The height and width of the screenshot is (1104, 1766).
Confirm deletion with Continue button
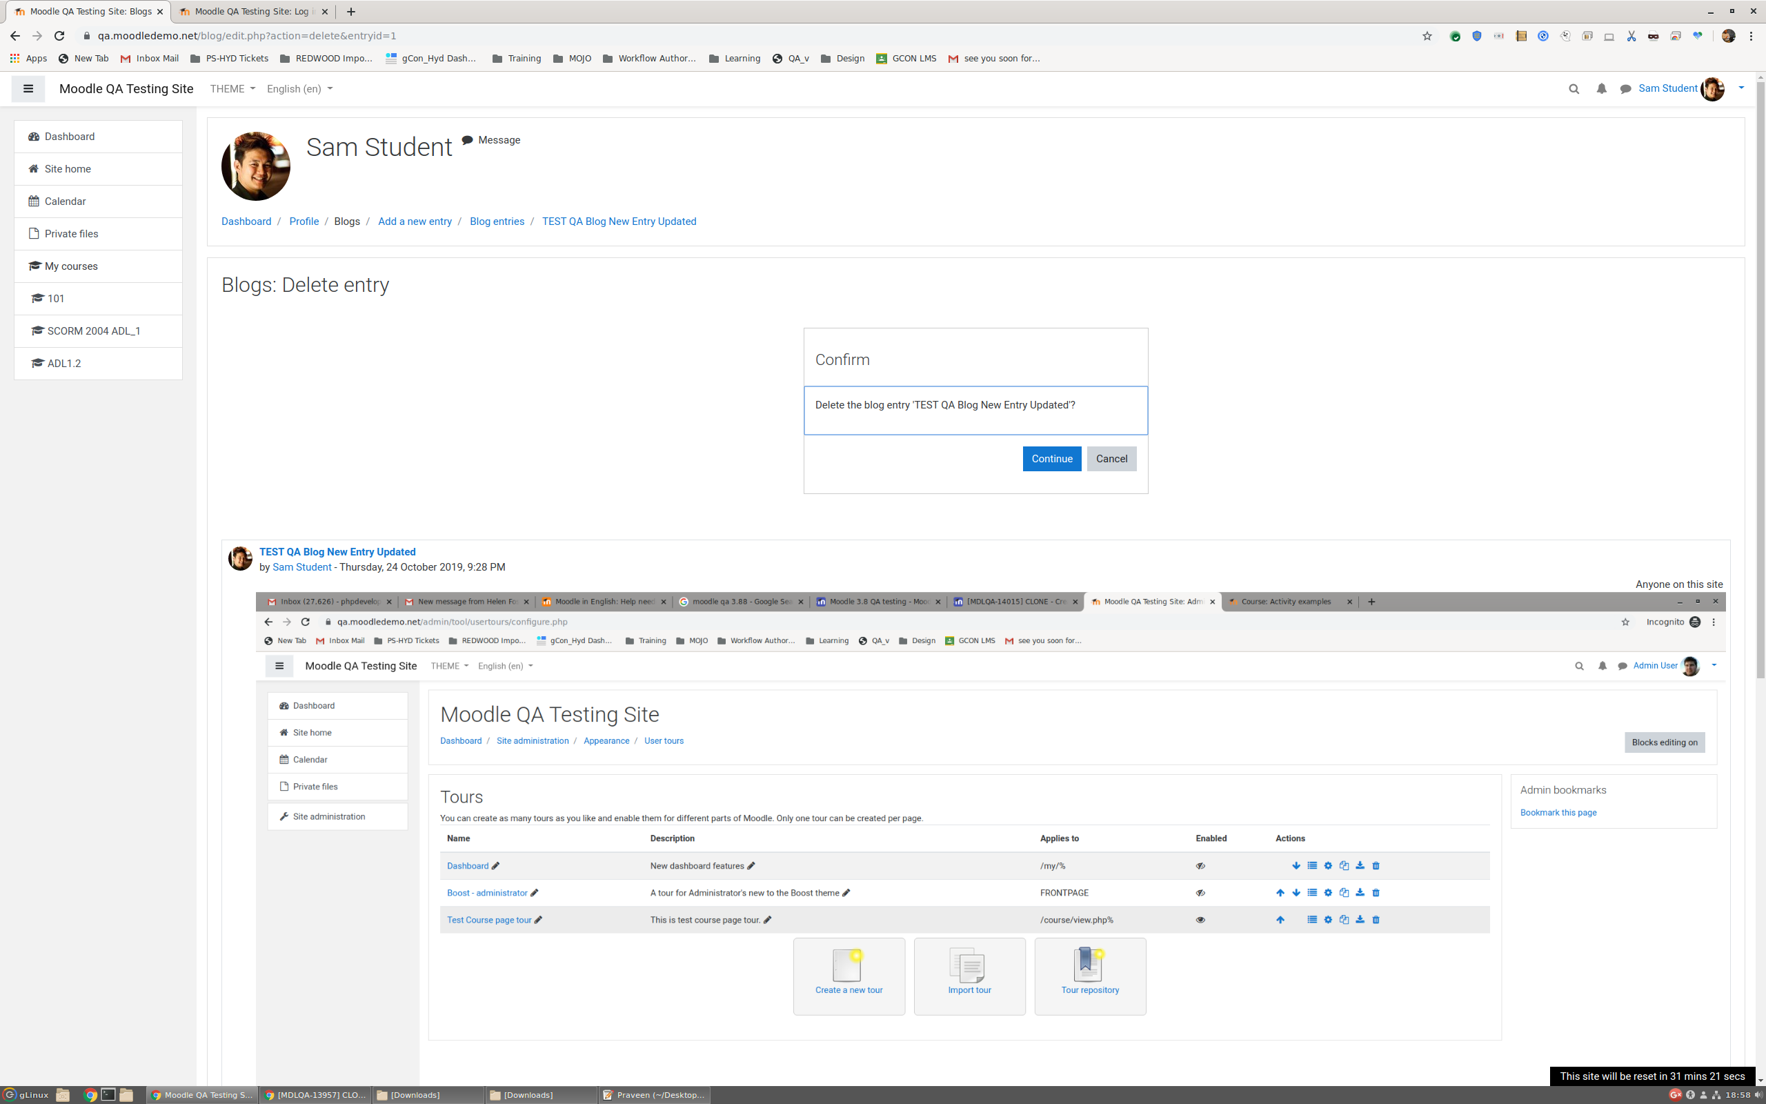click(x=1051, y=459)
